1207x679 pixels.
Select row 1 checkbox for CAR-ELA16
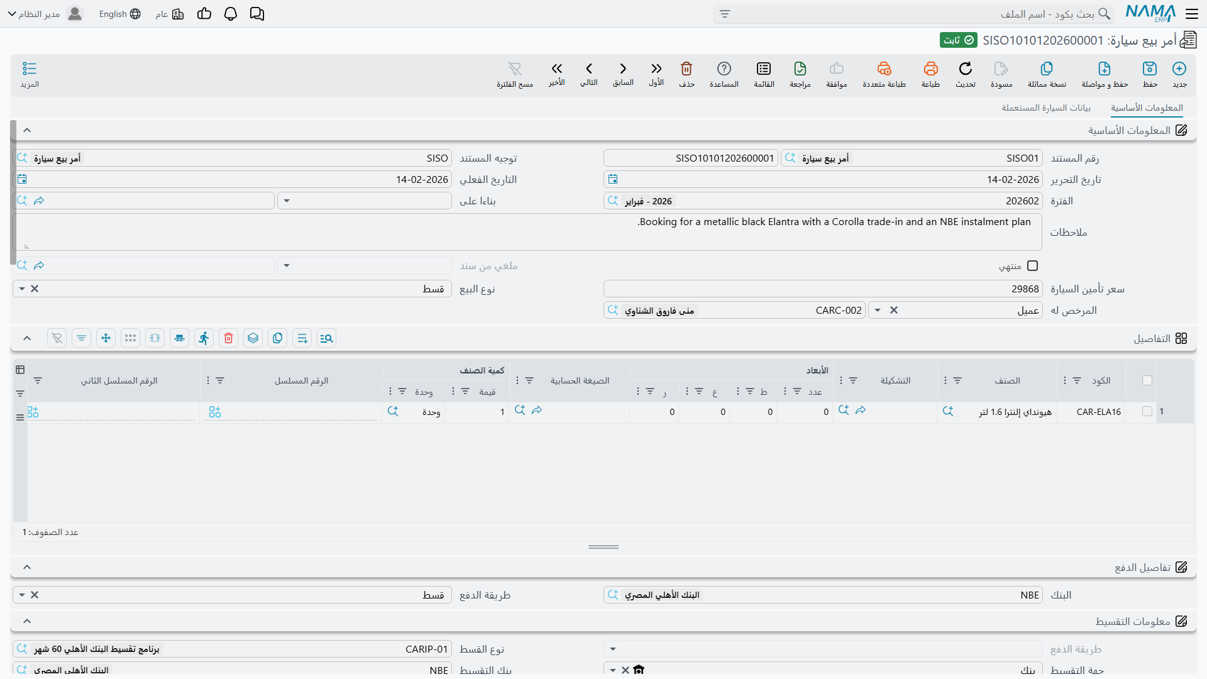(1147, 412)
